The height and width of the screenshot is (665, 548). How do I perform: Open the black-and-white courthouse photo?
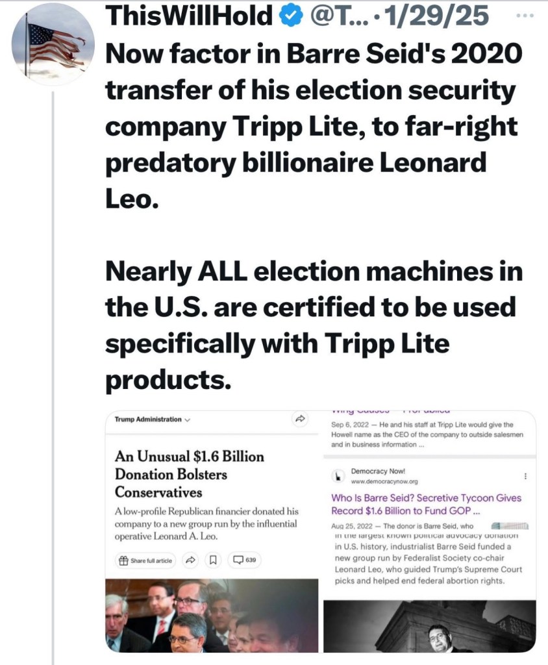point(429,626)
